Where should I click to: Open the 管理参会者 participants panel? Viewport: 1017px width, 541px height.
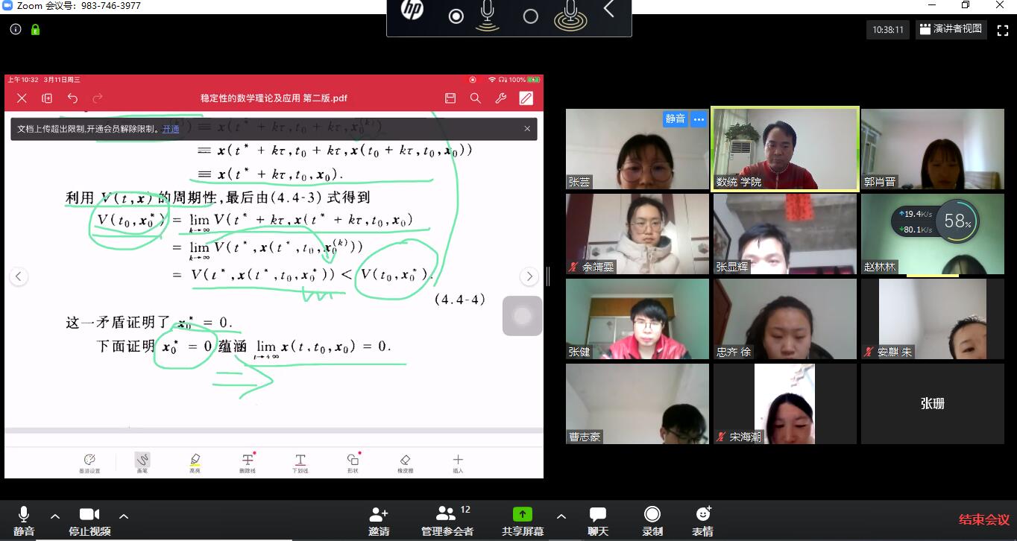[x=447, y=520]
